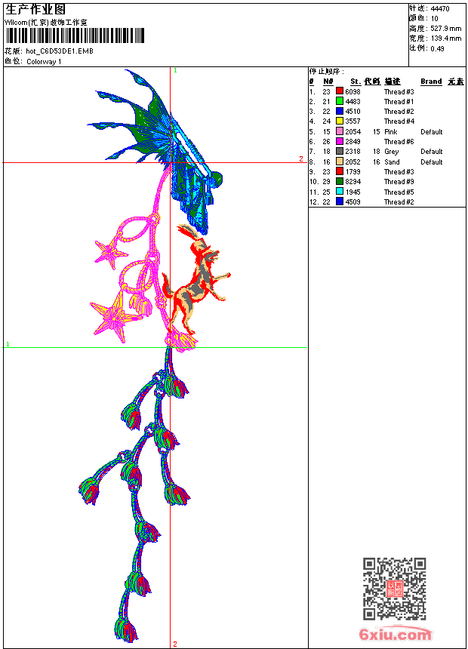Click the 'N#' column header

[328, 82]
